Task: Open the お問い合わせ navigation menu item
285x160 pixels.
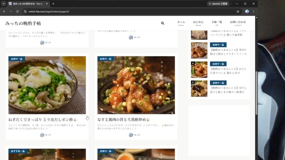Action: pyautogui.click(x=238, y=23)
